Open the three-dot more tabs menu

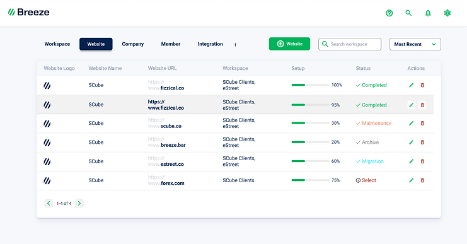pos(235,44)
